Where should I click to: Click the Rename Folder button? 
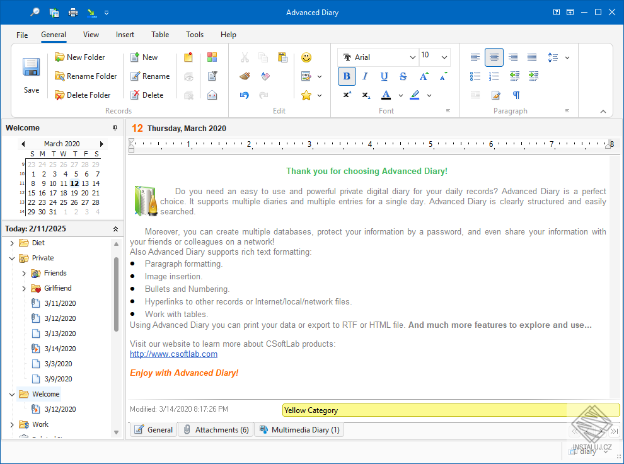point(86,76)
